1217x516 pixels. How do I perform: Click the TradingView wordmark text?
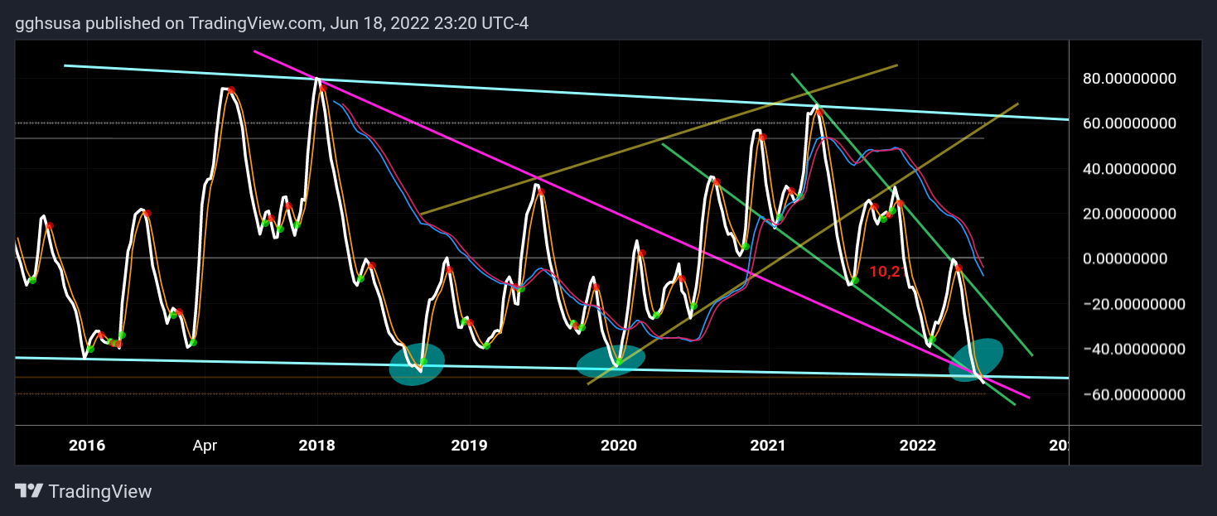click(x=100, y=491)
